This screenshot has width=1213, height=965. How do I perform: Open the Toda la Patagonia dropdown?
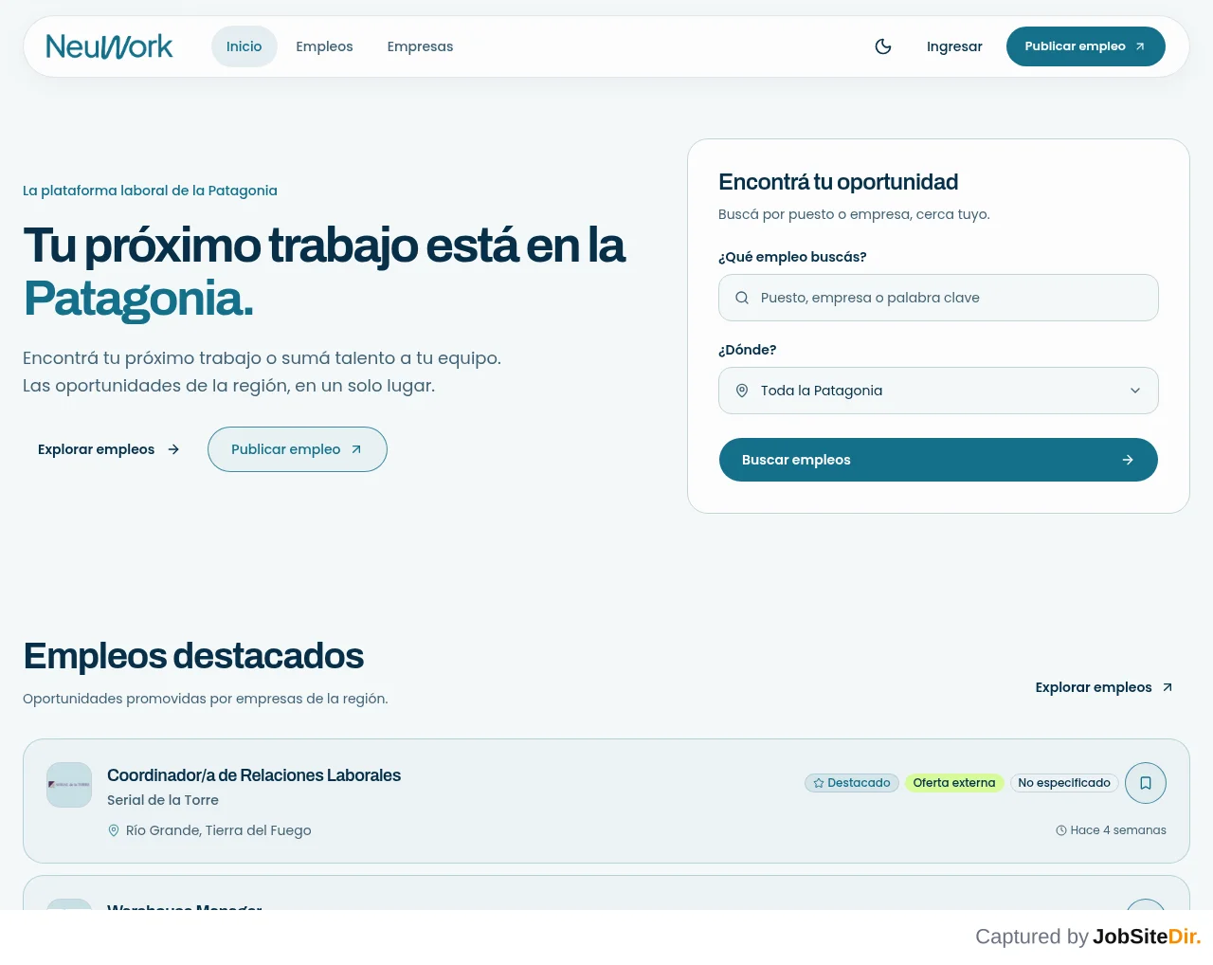(938, 391)
